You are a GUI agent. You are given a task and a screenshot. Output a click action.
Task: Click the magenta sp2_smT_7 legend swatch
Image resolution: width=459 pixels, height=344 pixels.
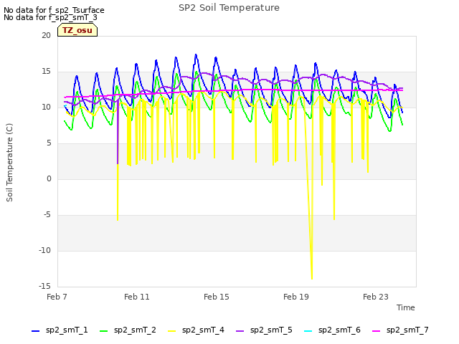(376, 331)
